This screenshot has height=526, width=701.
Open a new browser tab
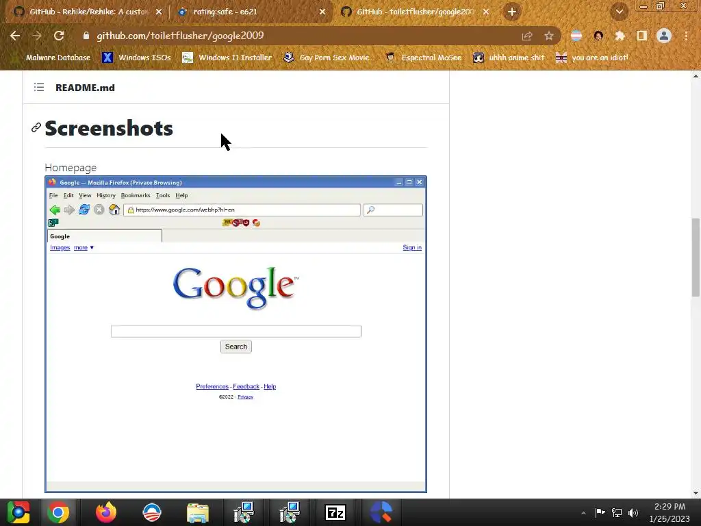point(512,12)
